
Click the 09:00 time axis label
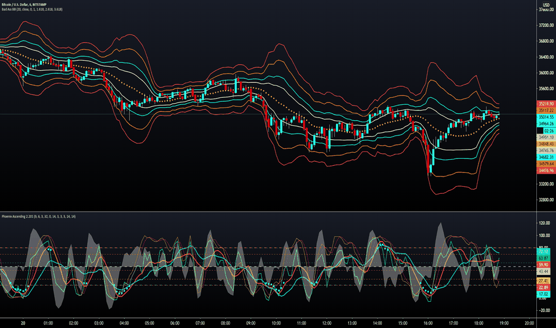[x=251, y=323]
